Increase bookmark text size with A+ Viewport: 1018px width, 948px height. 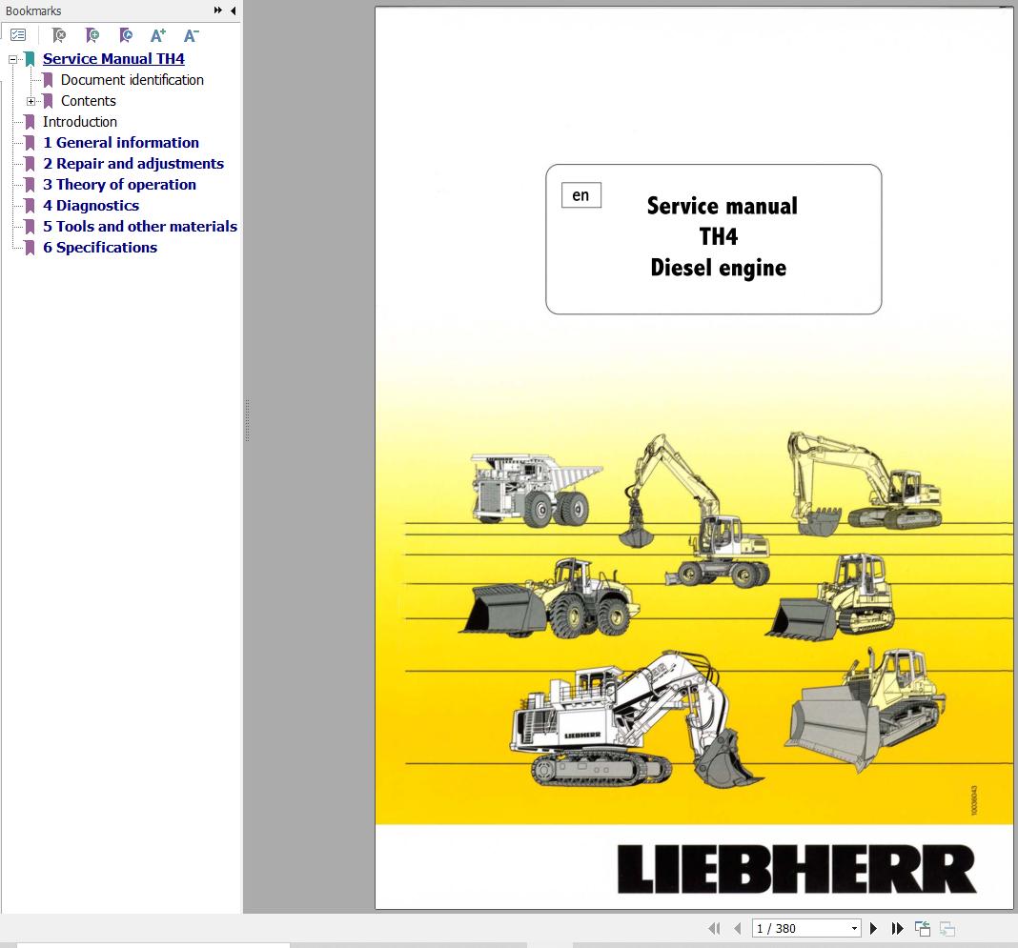(158, 35)
